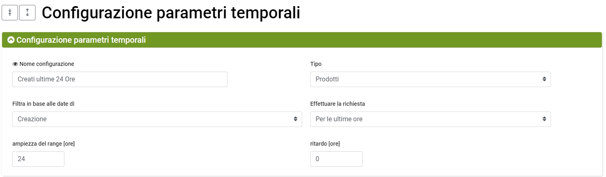Screen dimensions: 606x177
Task: Click the ritardo hours input field
Action: click(336, 159)
